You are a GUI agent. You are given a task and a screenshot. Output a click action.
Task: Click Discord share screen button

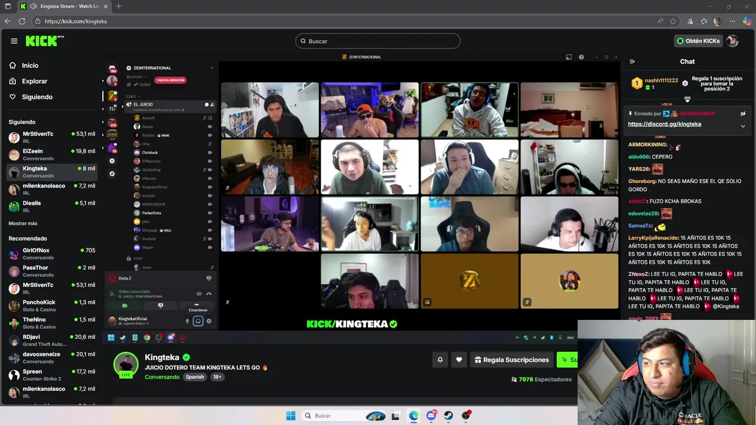(x=161, y=306)
